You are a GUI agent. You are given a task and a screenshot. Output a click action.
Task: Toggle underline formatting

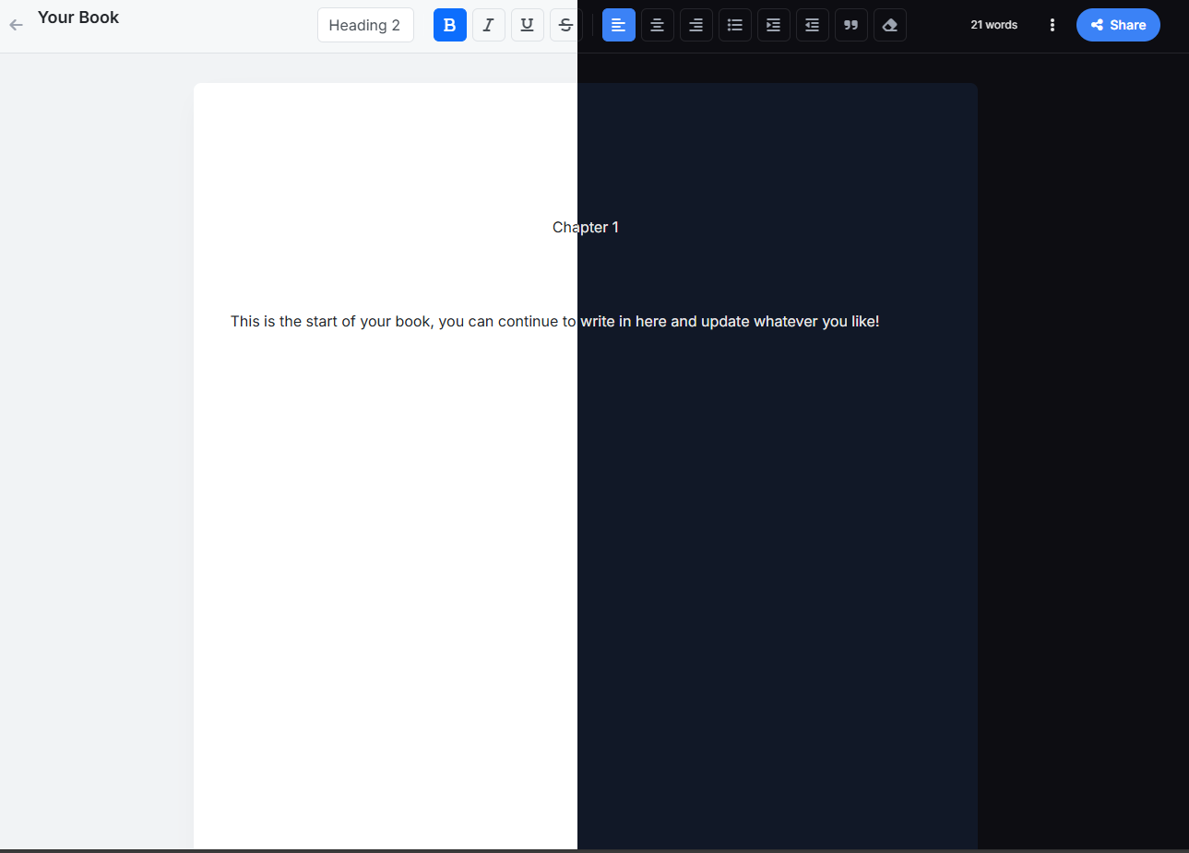click(x=528, y=25)
